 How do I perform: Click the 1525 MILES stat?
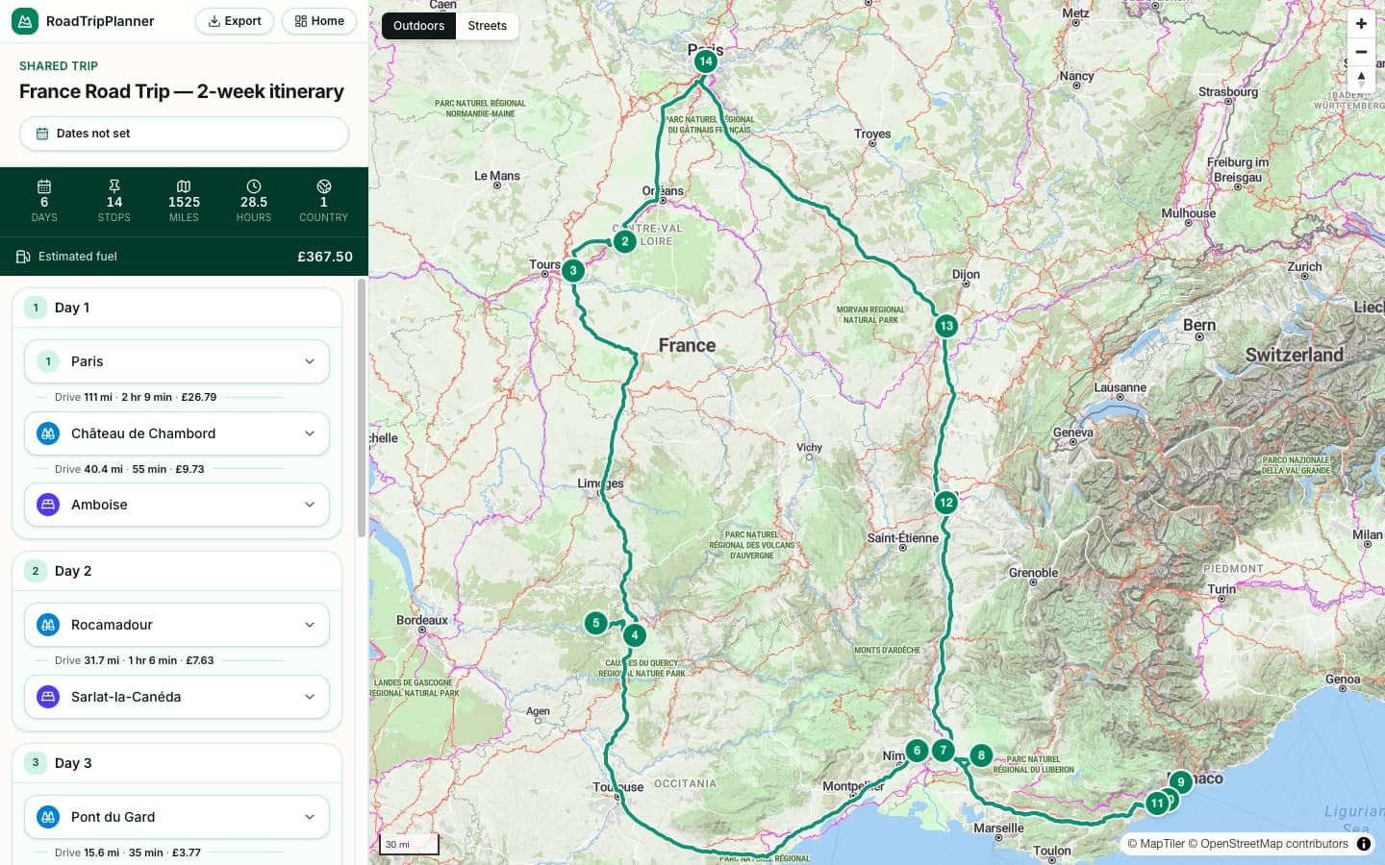coord(184,202)
